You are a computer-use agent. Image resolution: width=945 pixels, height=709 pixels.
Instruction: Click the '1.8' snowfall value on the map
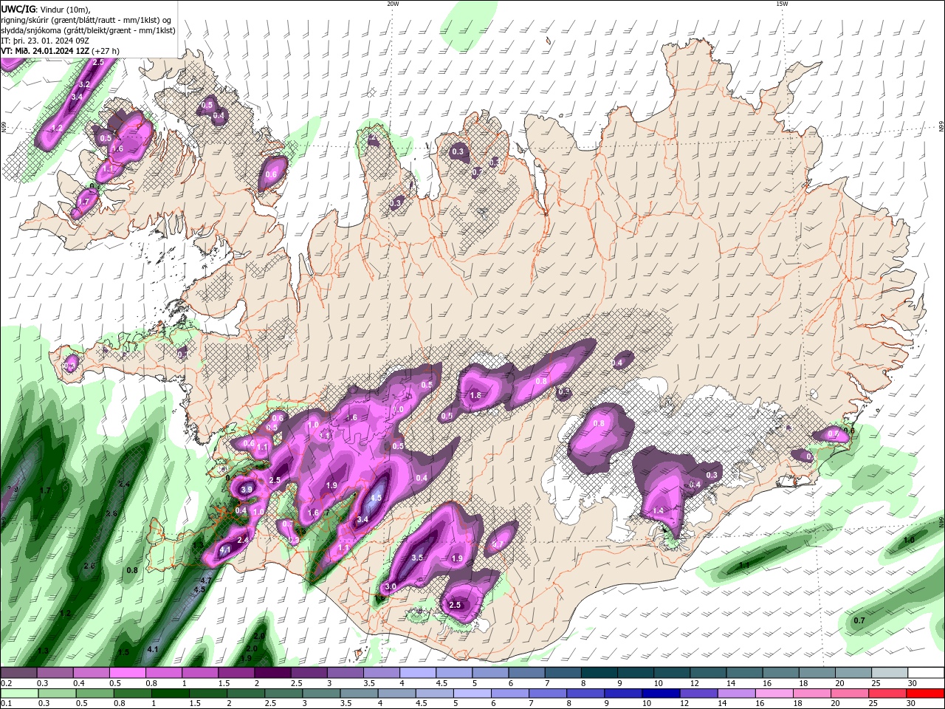coord(475,396)
